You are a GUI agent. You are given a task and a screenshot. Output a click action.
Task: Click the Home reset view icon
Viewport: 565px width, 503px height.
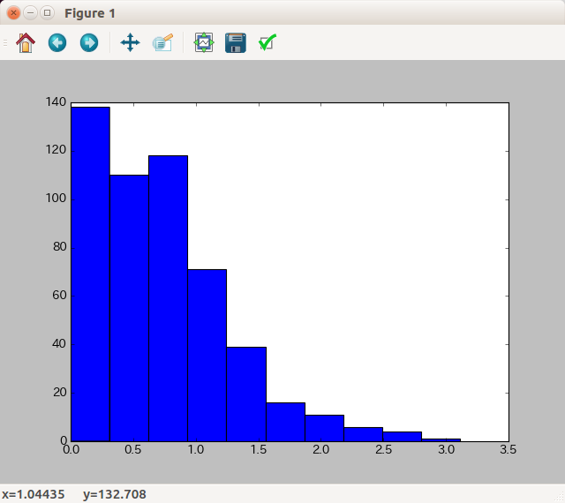25,42
